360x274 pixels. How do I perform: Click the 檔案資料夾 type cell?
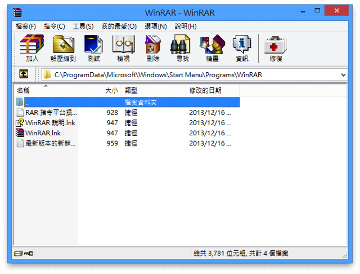(x=141, y=103)
